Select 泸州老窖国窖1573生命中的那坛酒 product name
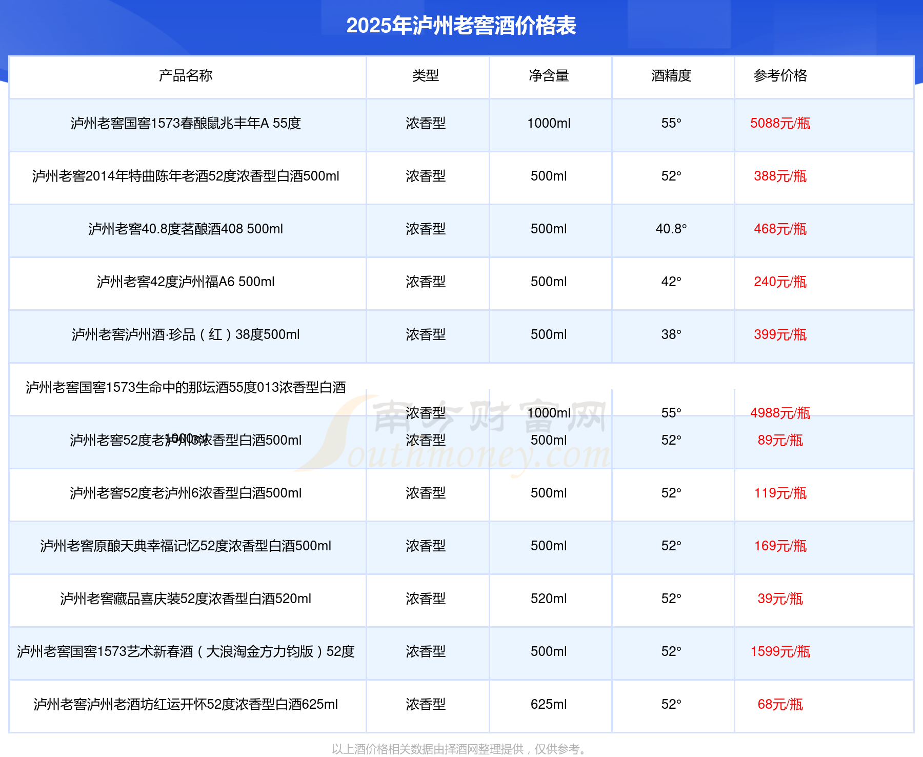This screenshot has height=757, width=923. [186, 388]
